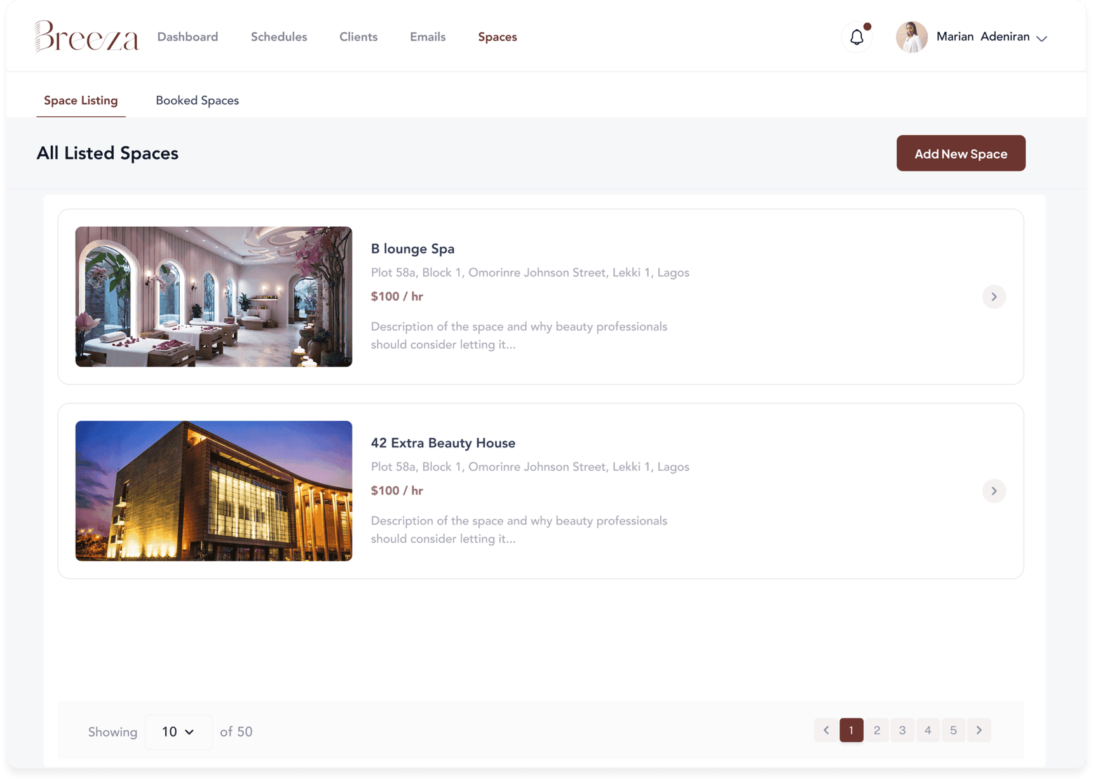1093x781 pixels.
Task: Open the rows-per-page dropdown showing 10
Action: tap(179, 731)
